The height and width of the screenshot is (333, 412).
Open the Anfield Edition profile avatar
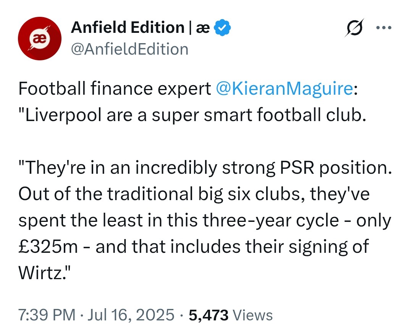coord(40,39)
